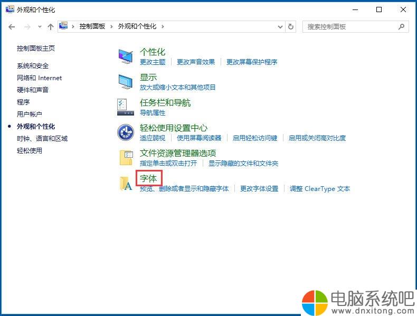
Task: Click the Control Panel icon in address bar
Action: 63,26
